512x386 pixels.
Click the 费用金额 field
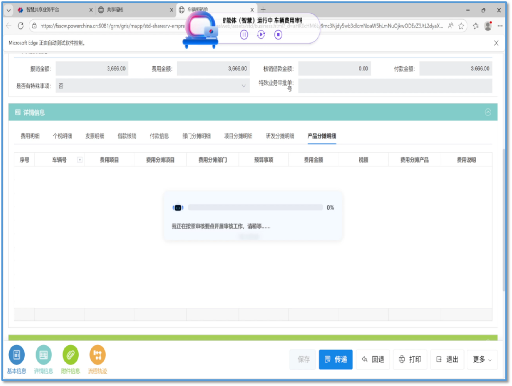[213, 69]
